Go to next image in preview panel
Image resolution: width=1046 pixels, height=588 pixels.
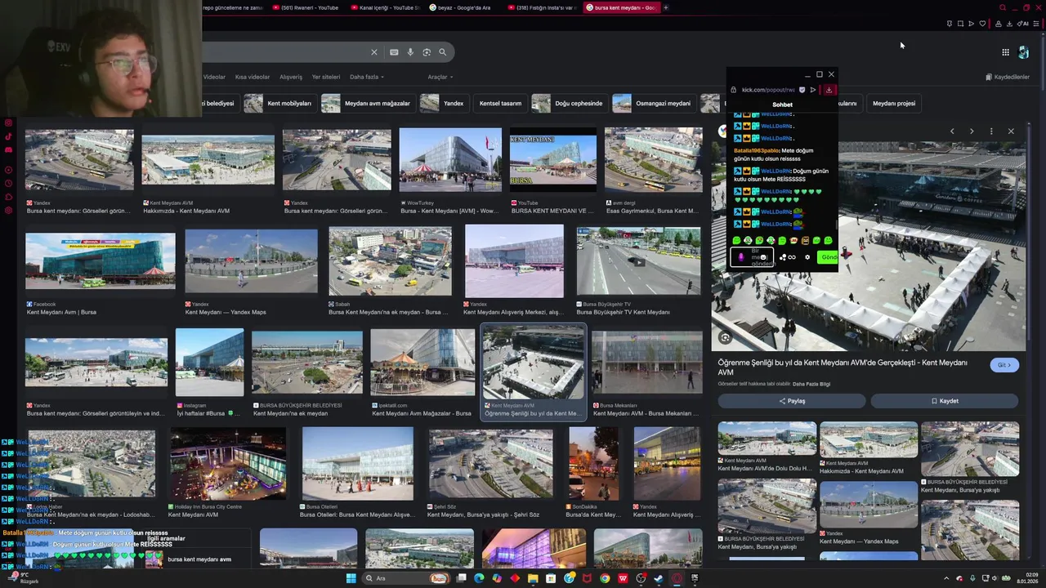(972, 131)
